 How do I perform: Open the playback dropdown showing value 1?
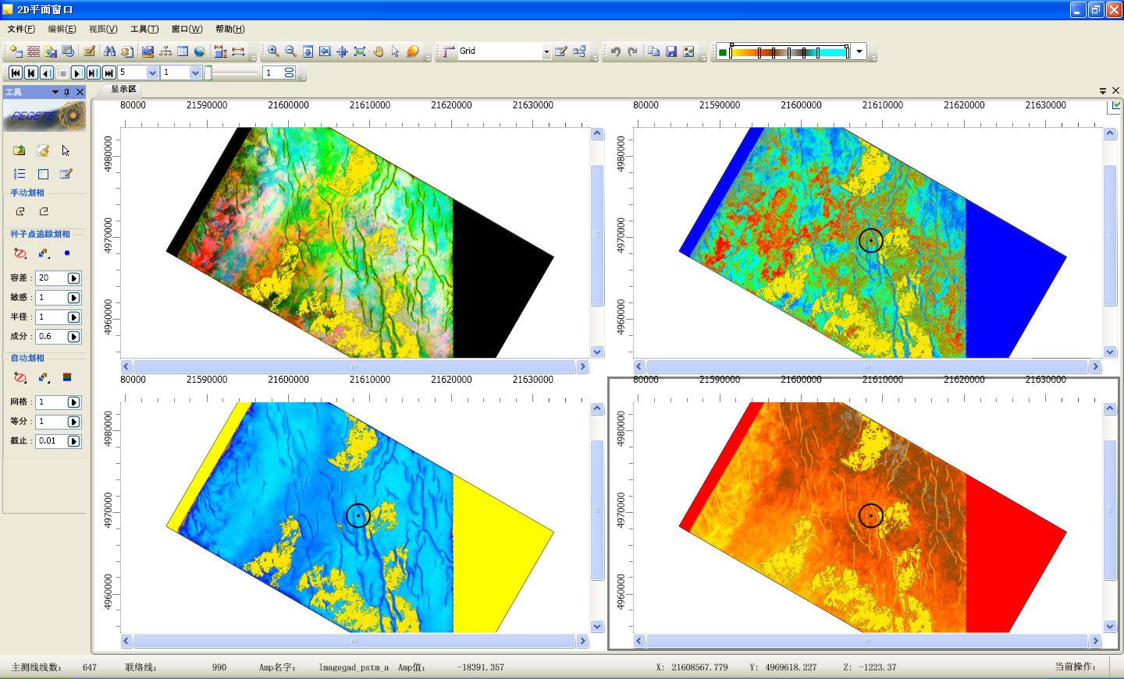click(196, 72)
